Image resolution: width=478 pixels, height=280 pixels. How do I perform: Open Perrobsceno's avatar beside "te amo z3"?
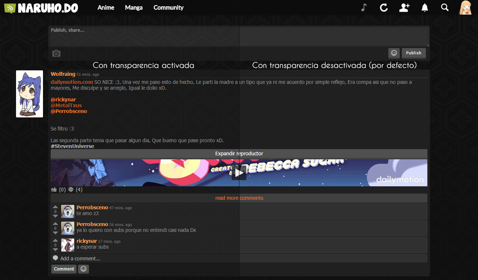pyautogui.click(x=68, y=211)
